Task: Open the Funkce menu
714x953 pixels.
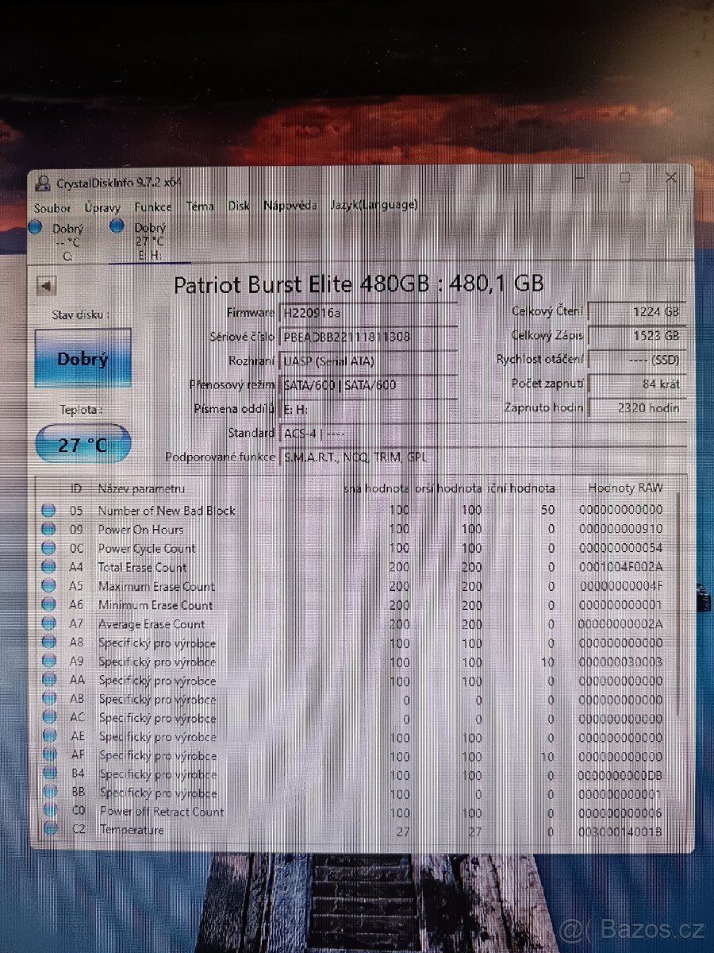Action: (152, 206)
